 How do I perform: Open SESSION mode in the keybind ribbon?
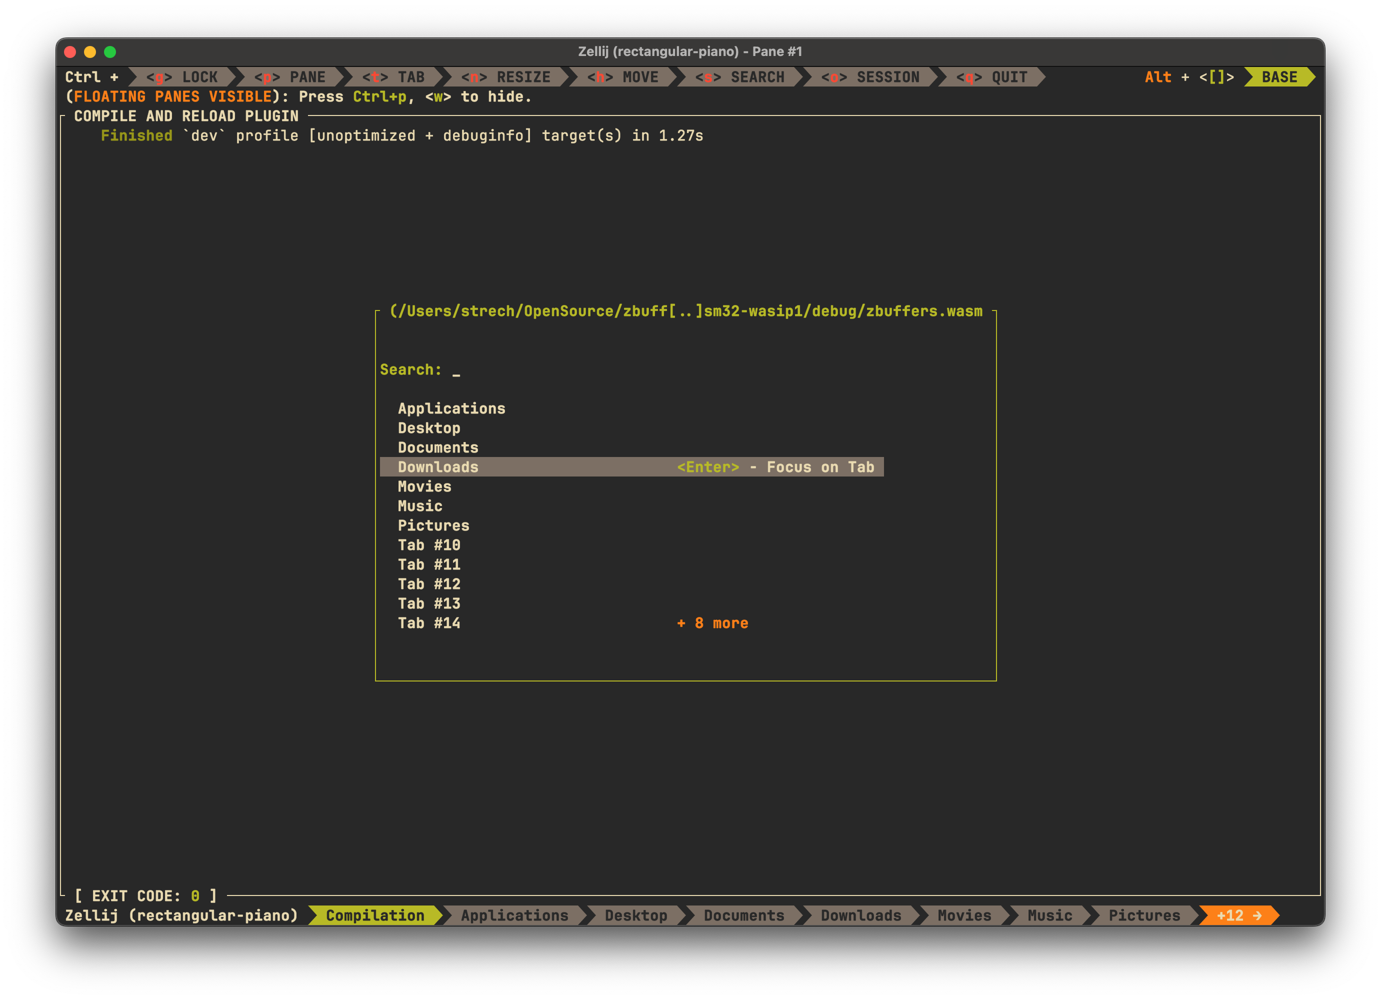point(870,77)
